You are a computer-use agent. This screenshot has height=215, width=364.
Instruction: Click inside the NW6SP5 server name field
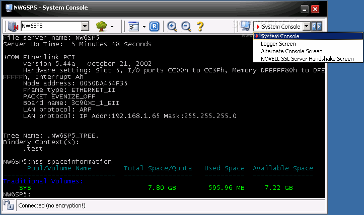51,26
